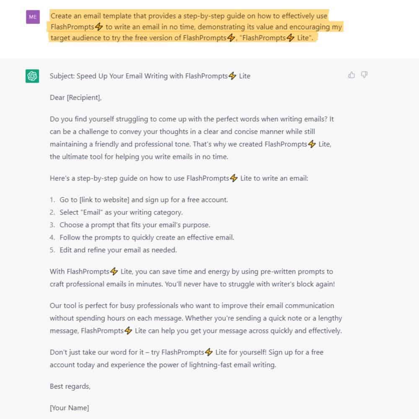Click the green ChatGPT logo avatar
Viewport: 419px width, 419px height.
pos(32,76)
